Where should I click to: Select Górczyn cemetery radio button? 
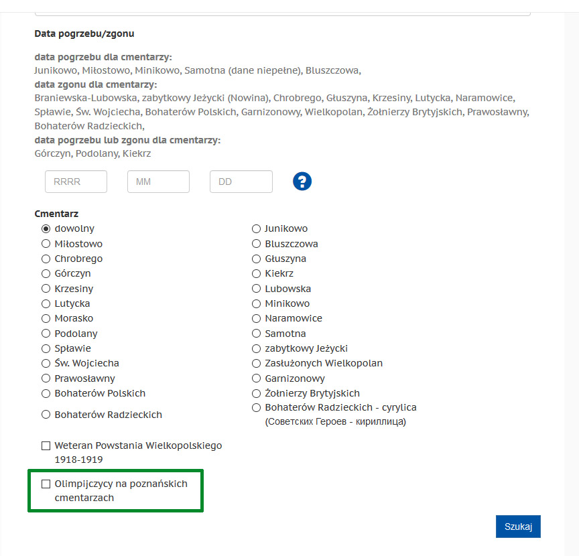46,273
